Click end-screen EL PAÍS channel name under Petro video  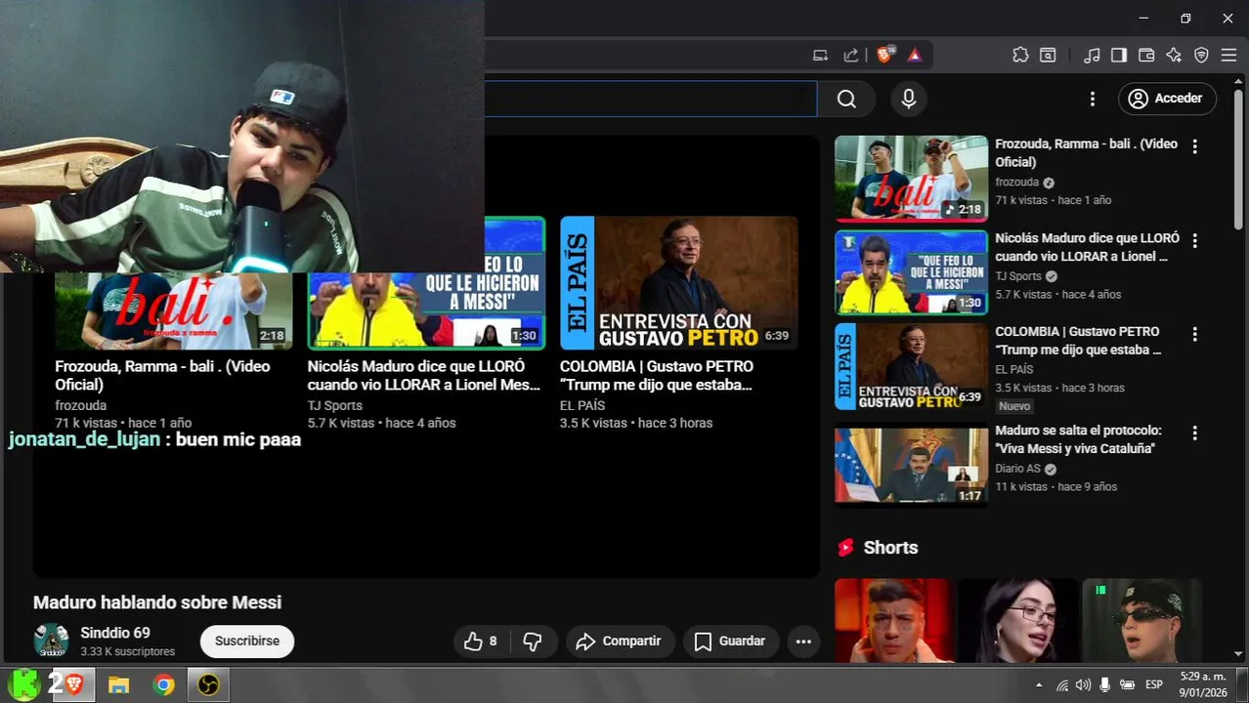[582, 405]
